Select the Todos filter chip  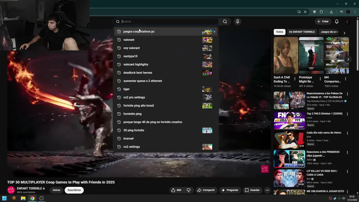(x=280, y=32)
